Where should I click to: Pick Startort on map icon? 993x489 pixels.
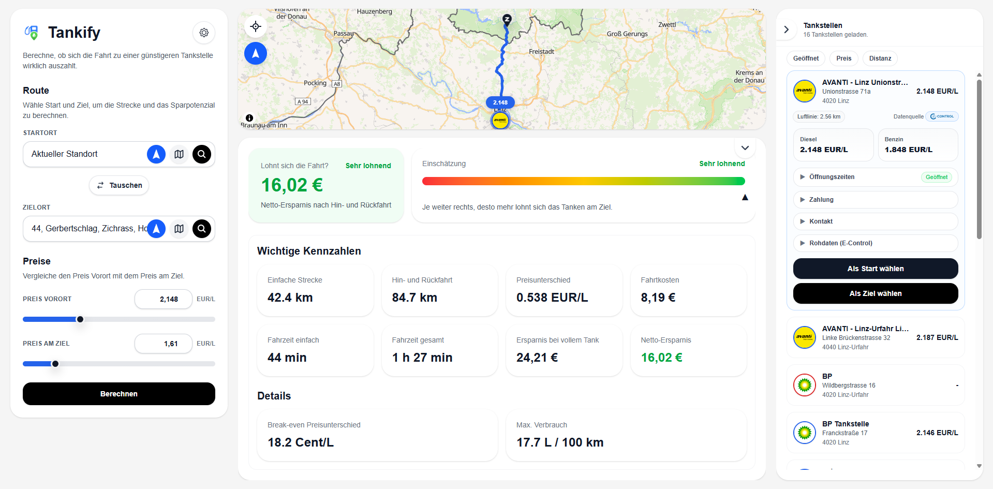[x=179, y=154]
